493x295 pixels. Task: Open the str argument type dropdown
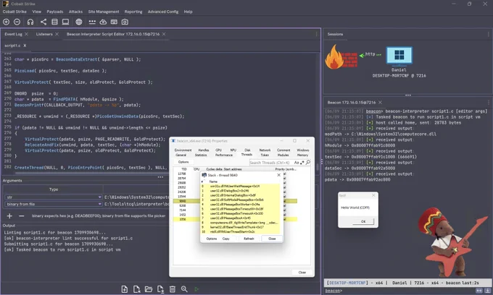(99, 197)
